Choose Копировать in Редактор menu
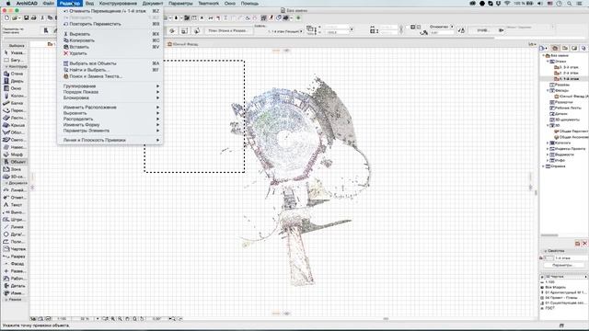589x331 pixels. tap(110, 40)
